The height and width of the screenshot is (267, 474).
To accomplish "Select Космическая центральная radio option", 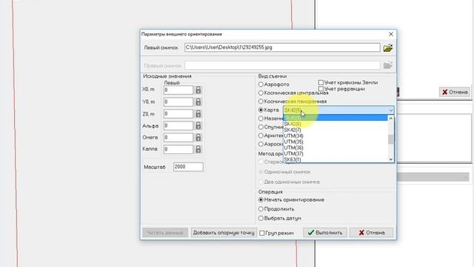I will pos(261,93).
